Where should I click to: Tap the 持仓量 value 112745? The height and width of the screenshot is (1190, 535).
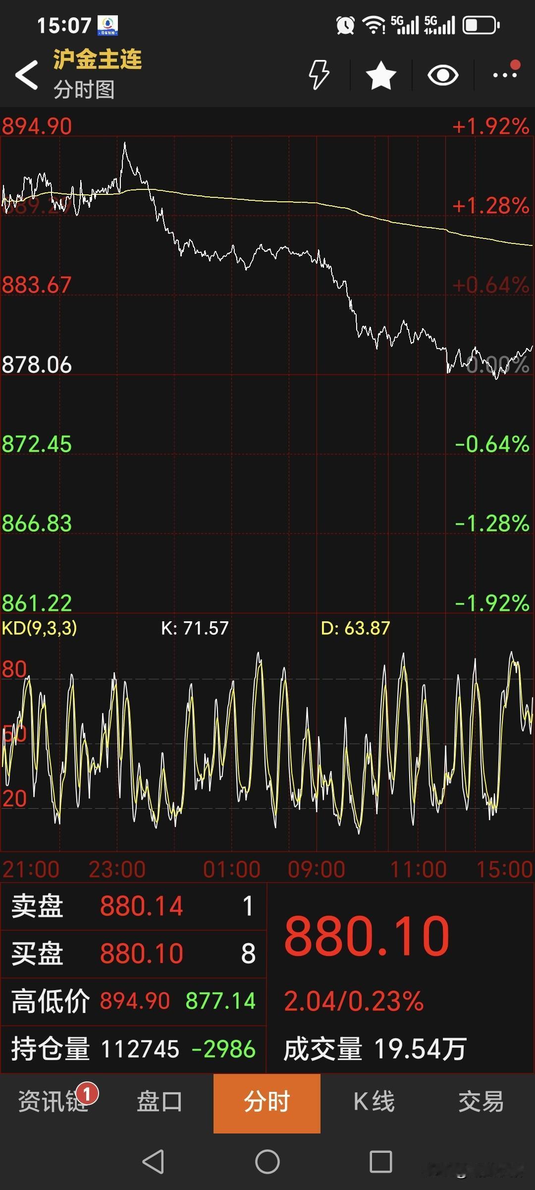coord(140,1049)
